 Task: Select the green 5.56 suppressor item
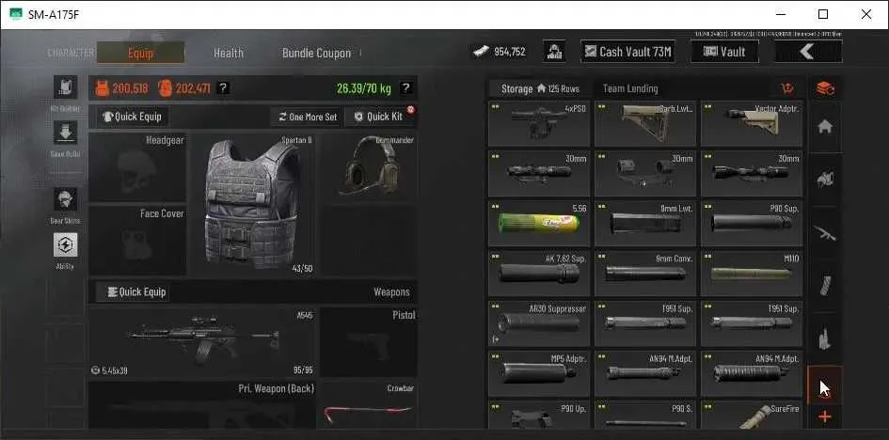tap(539, 224)
